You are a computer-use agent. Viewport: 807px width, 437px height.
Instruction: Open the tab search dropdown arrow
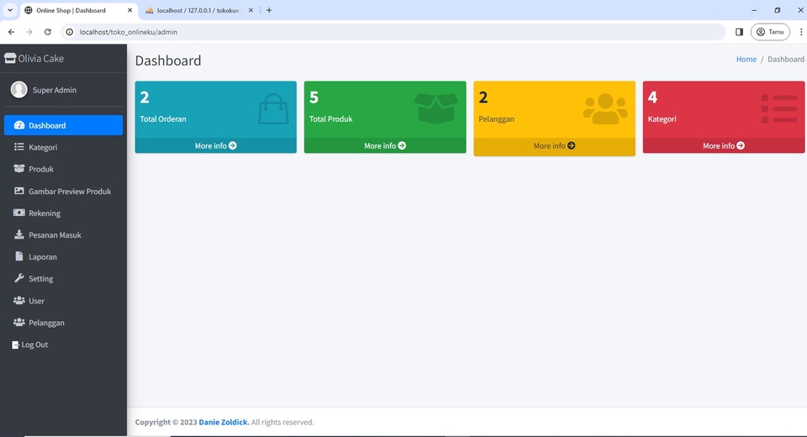[10, 10]
